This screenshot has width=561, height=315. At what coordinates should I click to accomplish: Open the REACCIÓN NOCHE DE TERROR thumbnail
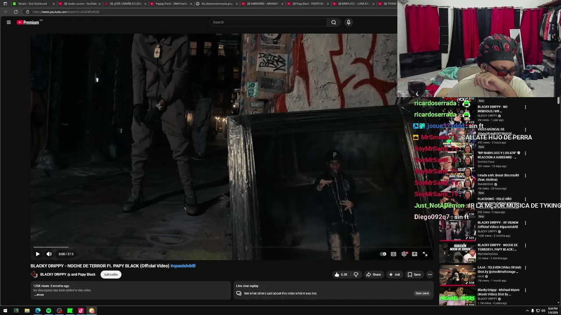(458, 253)
